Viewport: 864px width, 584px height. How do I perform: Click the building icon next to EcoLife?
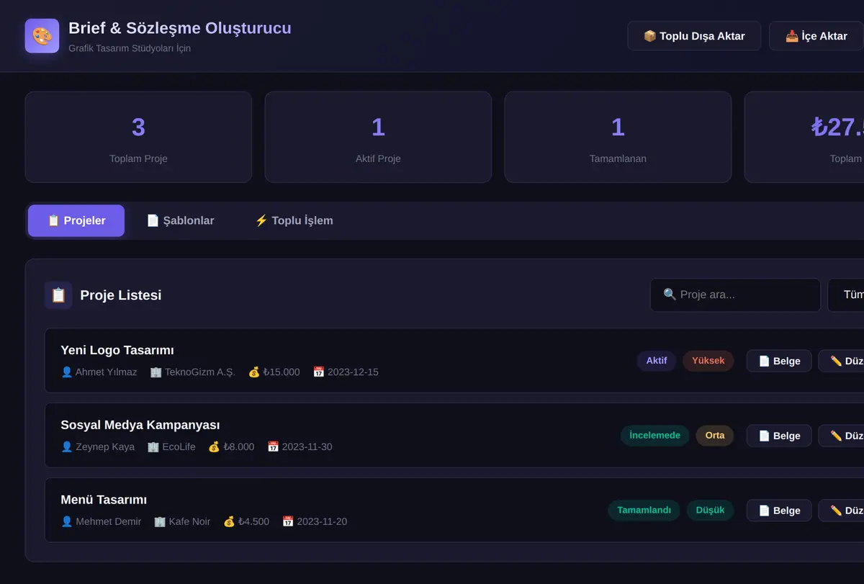[153, 447]
